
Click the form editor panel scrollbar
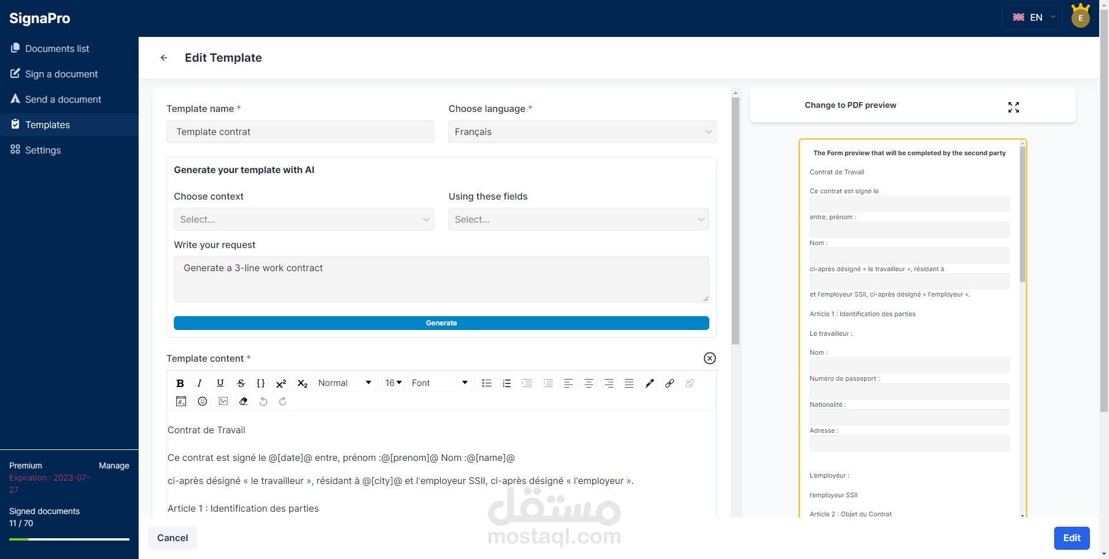[735, 221]
